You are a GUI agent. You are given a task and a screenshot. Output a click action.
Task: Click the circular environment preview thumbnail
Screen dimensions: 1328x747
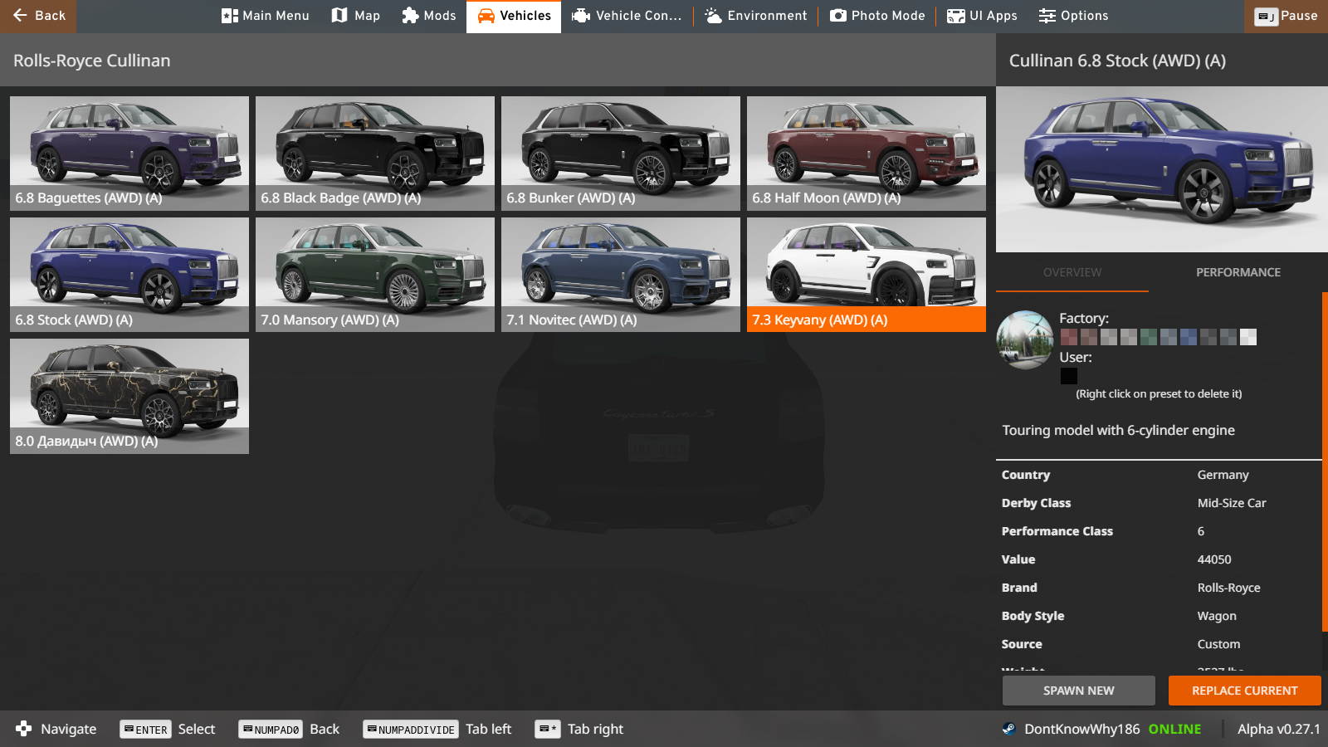pos(1025,339)
